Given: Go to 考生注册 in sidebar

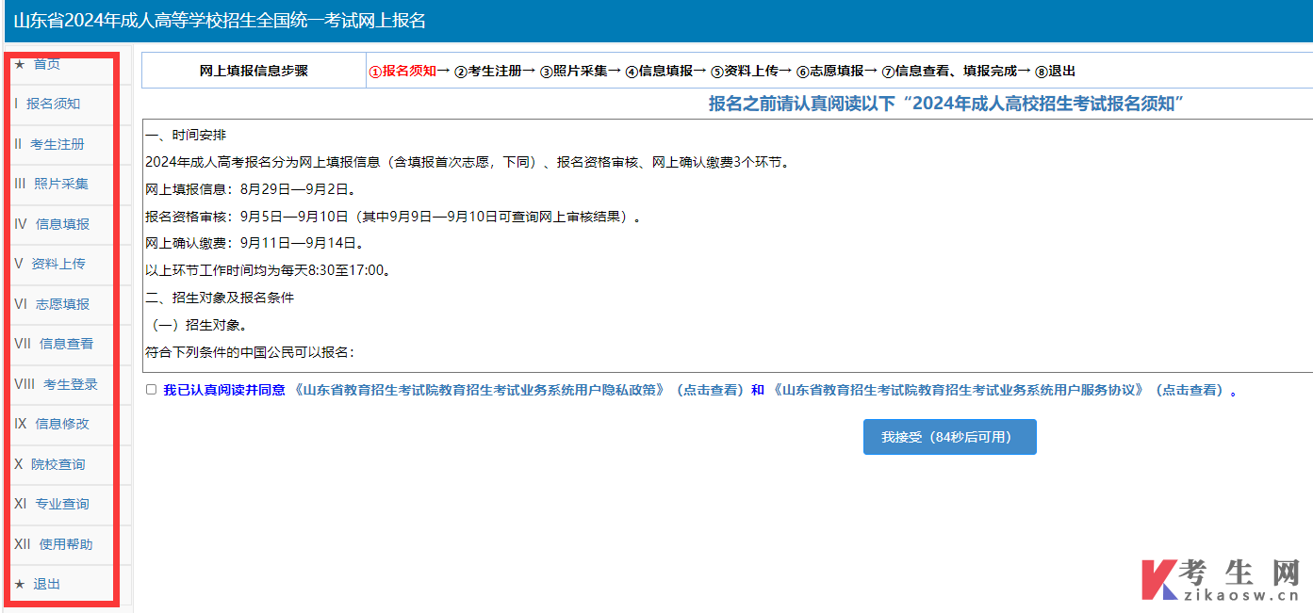Looking at the screenshot, I should 57,144.
